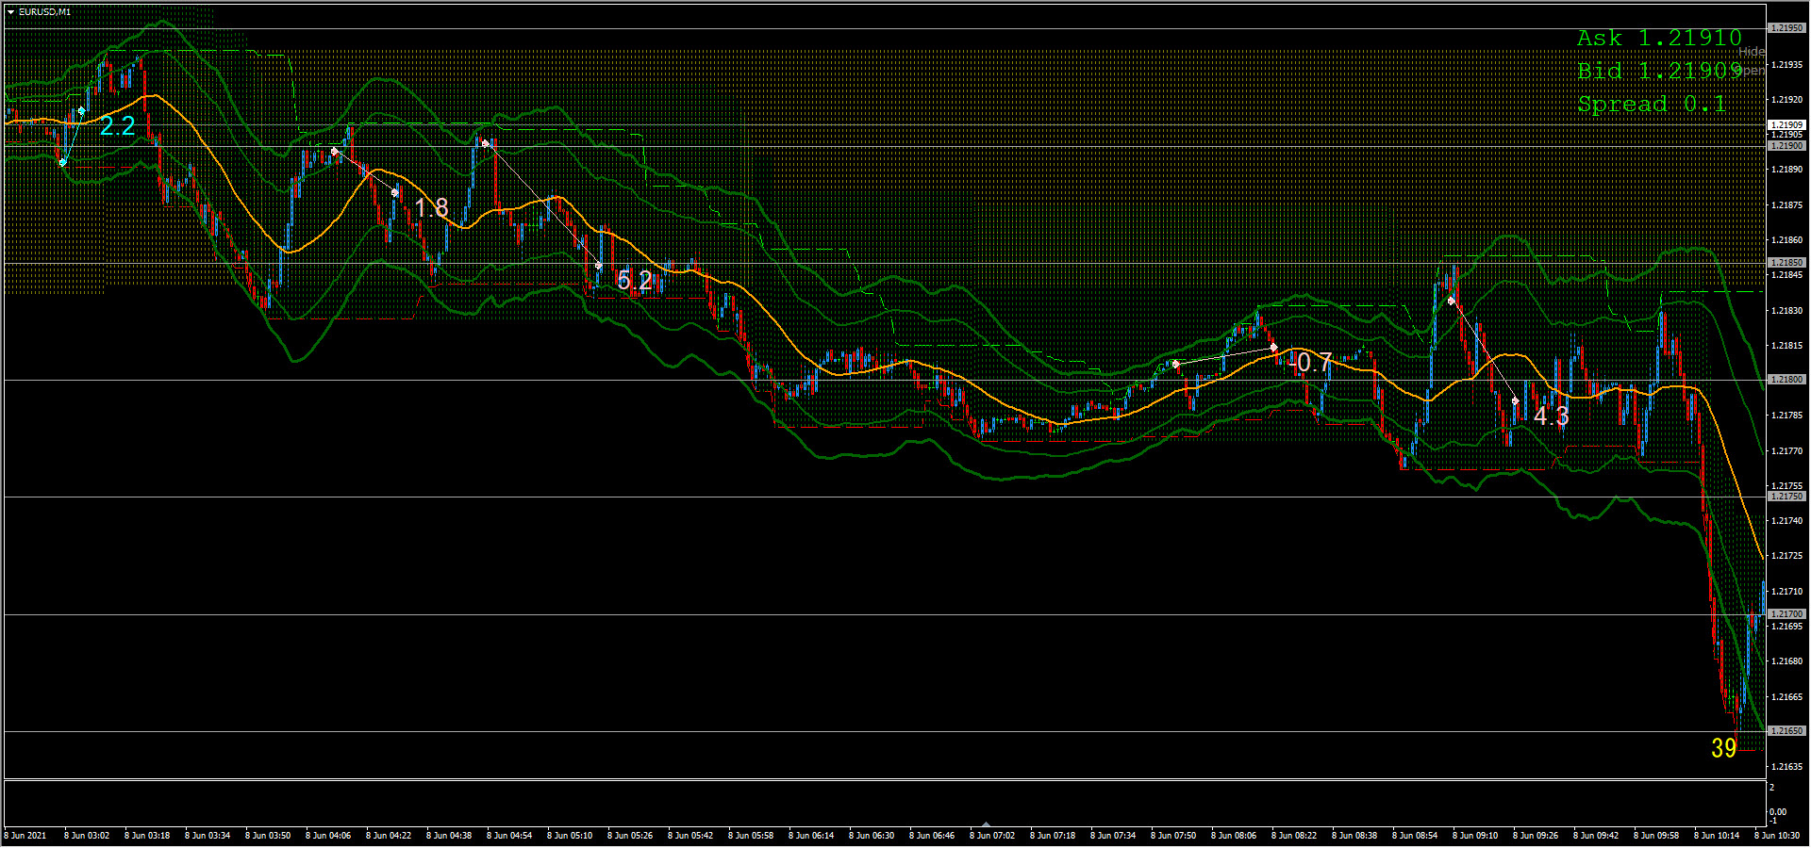Click the entry marker of the 5.2 trade

pos(485,143)
